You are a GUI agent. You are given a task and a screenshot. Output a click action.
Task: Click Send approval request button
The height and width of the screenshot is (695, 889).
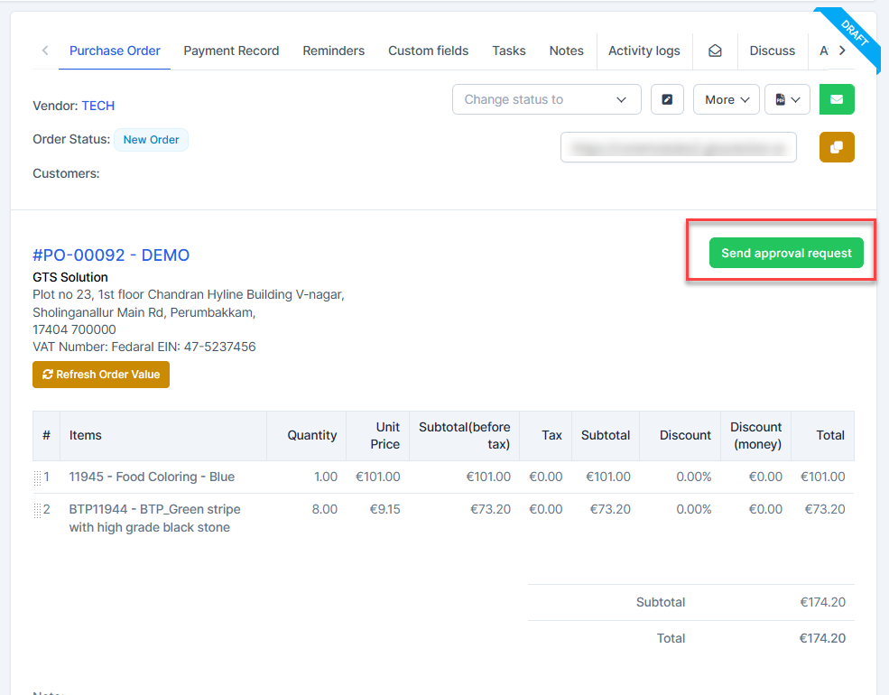click(x=786, y=254)
